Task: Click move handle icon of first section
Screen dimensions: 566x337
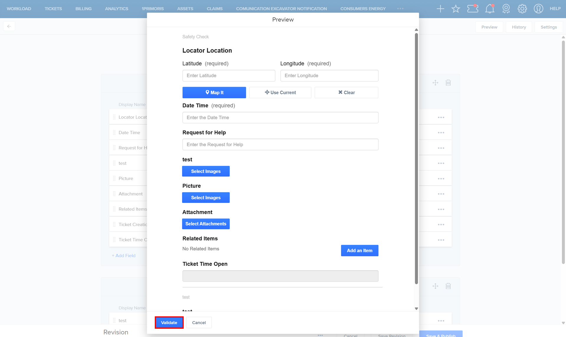Action: [435, 83]
